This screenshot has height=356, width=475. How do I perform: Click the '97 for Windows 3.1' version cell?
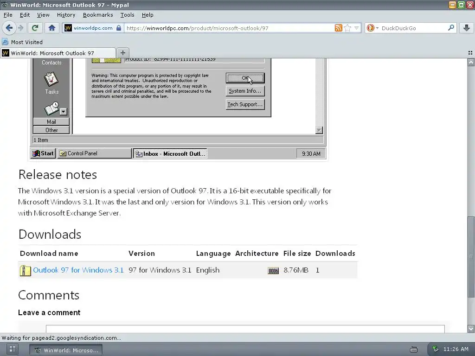coord(160,270)
